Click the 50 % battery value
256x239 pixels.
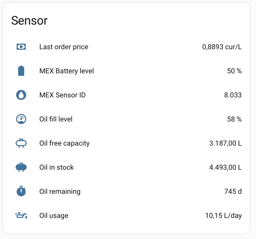234,71
